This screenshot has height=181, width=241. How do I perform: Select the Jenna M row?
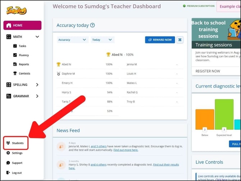click(153, 65)
